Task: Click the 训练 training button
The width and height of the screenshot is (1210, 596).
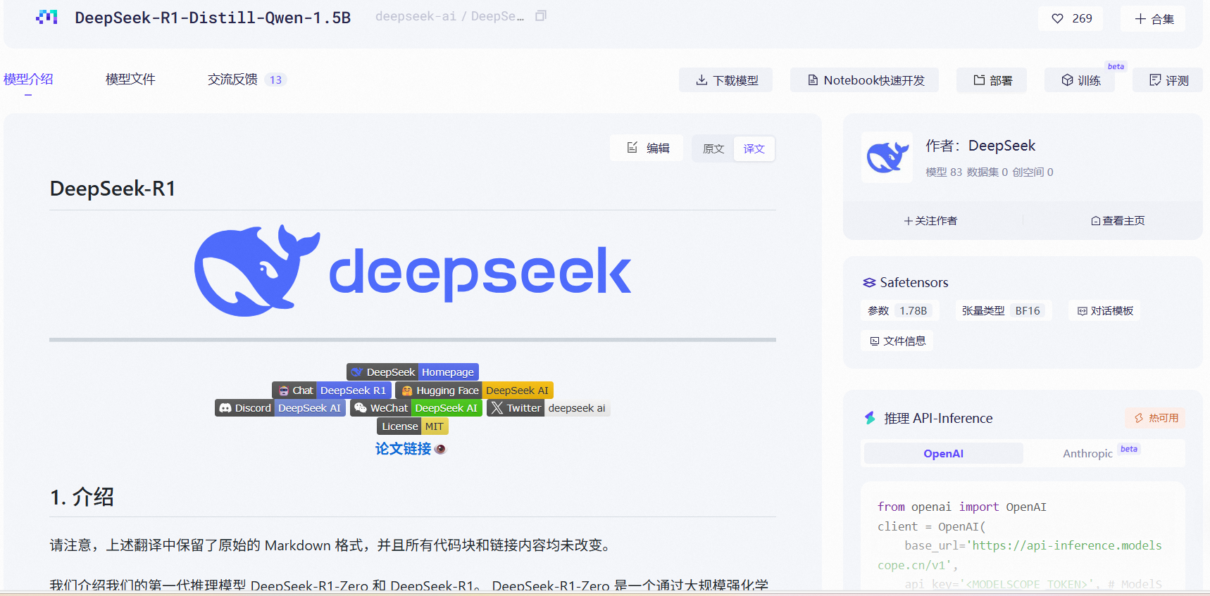Action: tap(1080, 80)
